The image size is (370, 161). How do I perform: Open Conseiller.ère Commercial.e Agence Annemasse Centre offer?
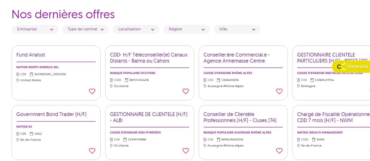pos(237,58)
